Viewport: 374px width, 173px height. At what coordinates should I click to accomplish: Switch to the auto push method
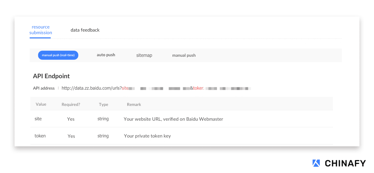(106, 55)
